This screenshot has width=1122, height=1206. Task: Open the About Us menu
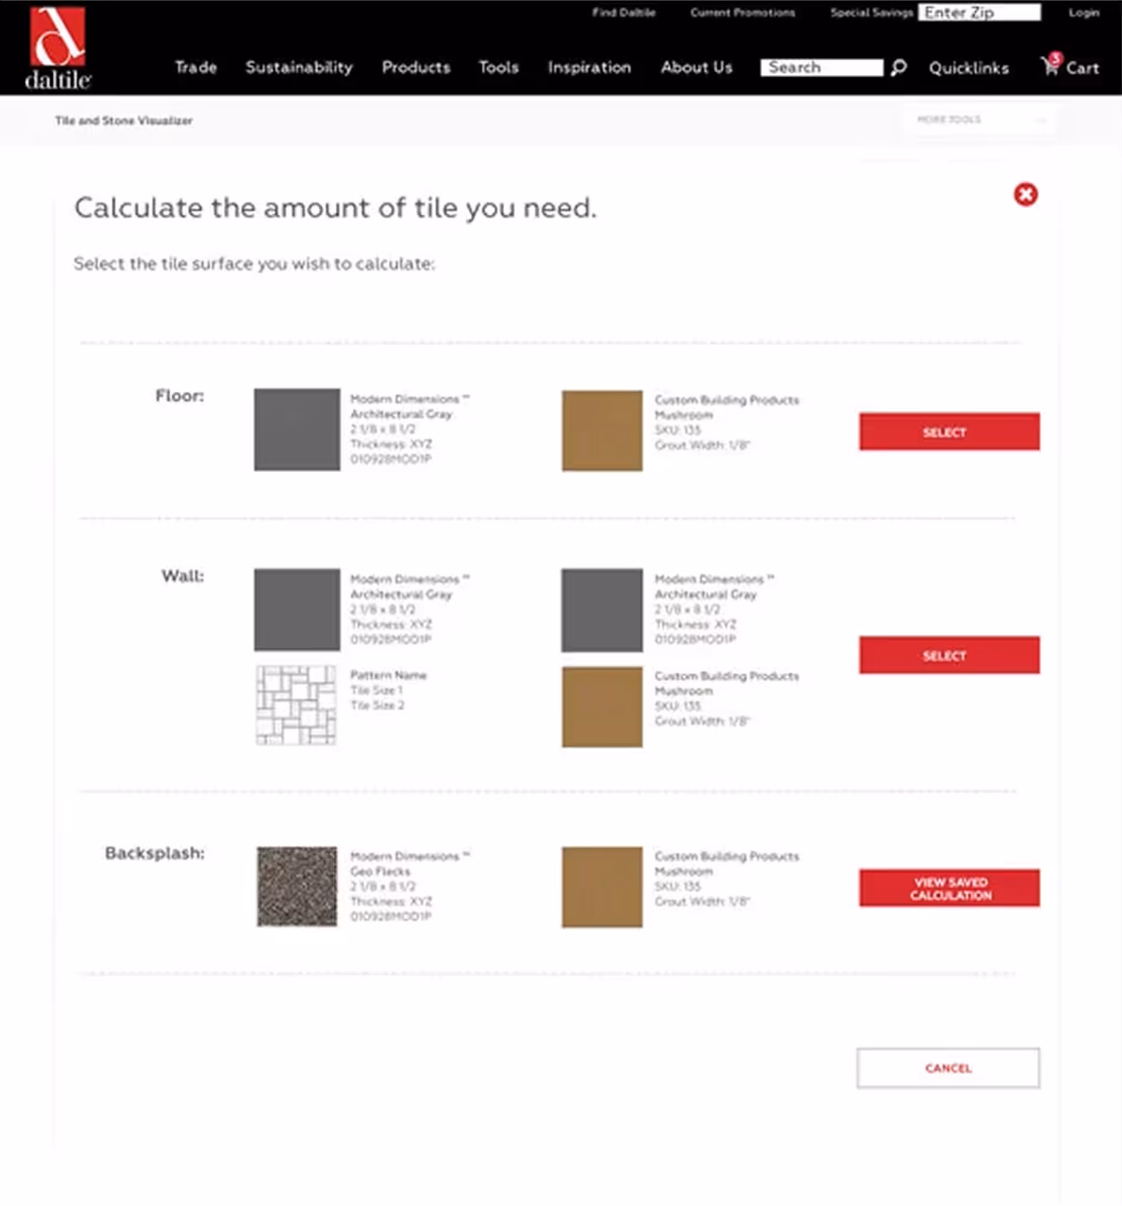coord(697,67)
